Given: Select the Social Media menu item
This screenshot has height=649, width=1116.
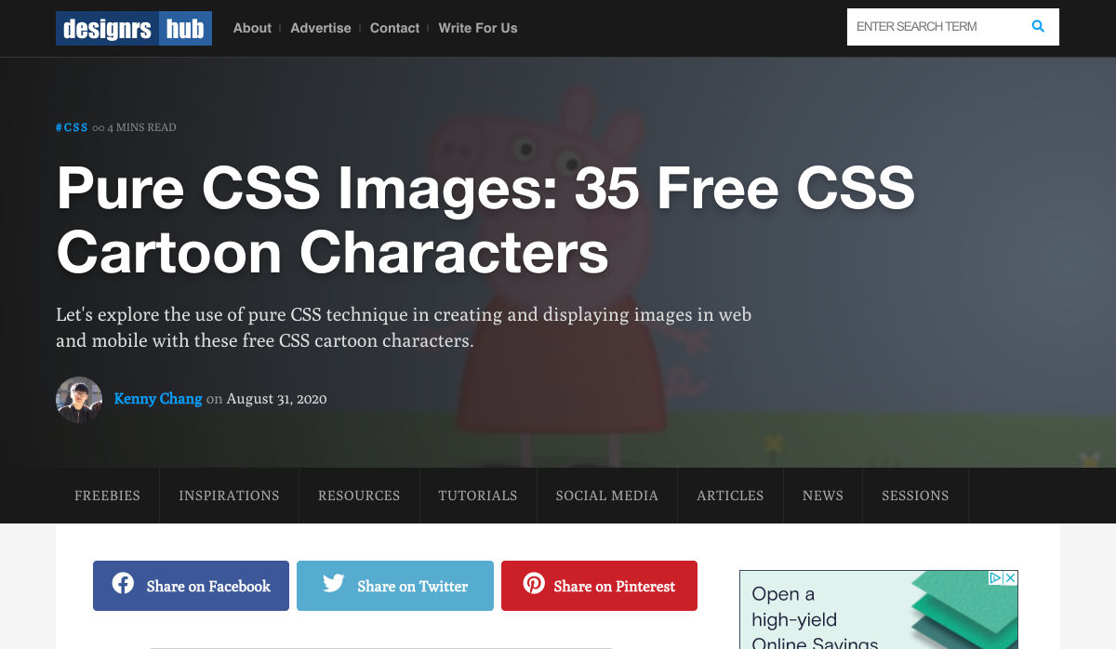Looking at the screenshot, I should (x=607, y=496).
